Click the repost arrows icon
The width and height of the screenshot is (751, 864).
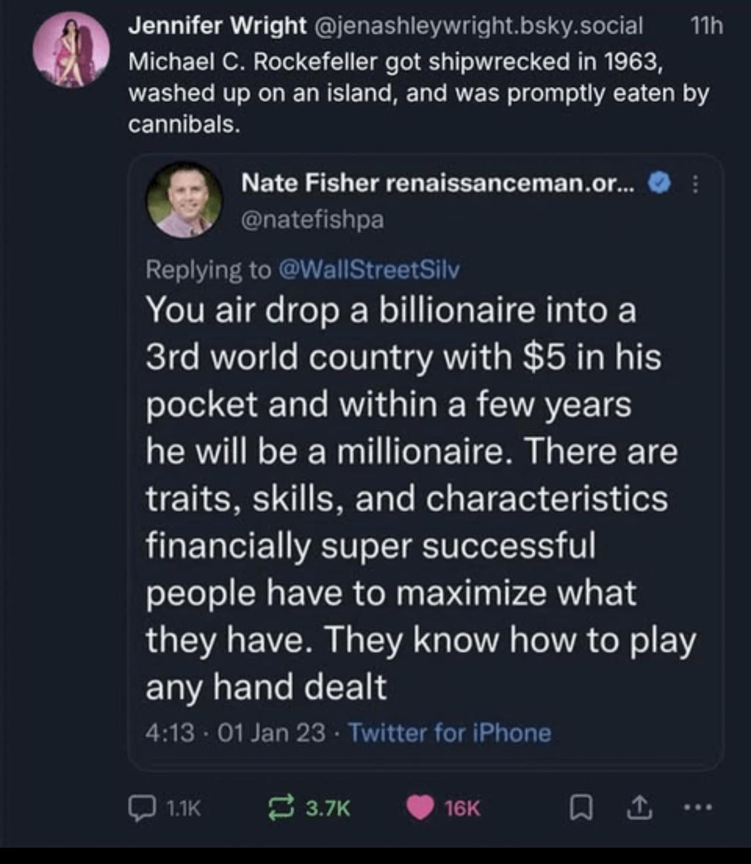coord(283,808)
